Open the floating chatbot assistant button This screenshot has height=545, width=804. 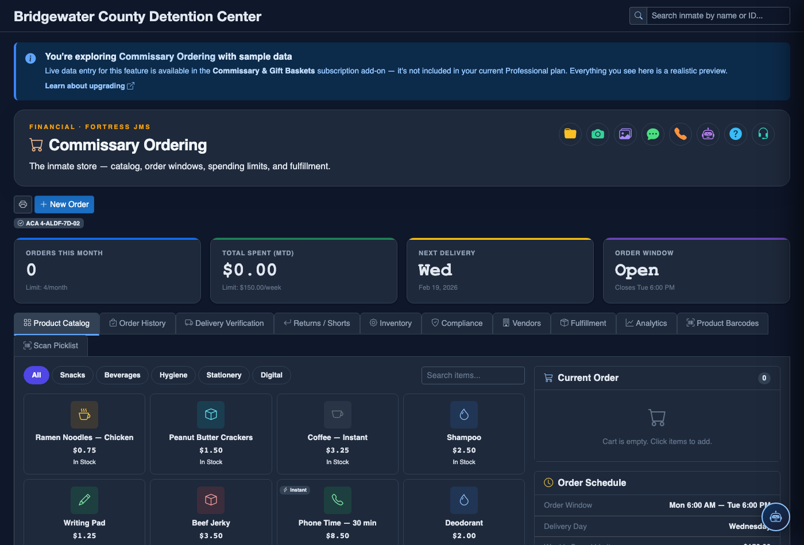(776, 516)
